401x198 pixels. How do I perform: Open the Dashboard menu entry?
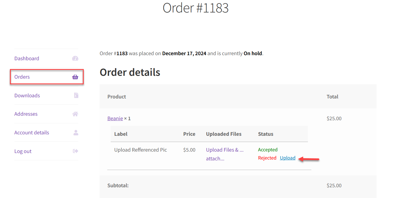coord(27,59)
